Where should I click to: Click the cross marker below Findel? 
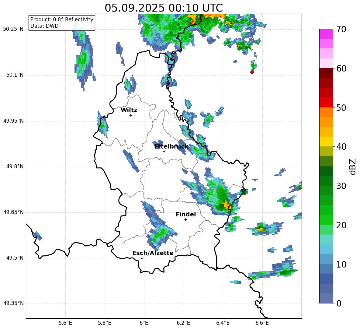click(x=185, y=220)
